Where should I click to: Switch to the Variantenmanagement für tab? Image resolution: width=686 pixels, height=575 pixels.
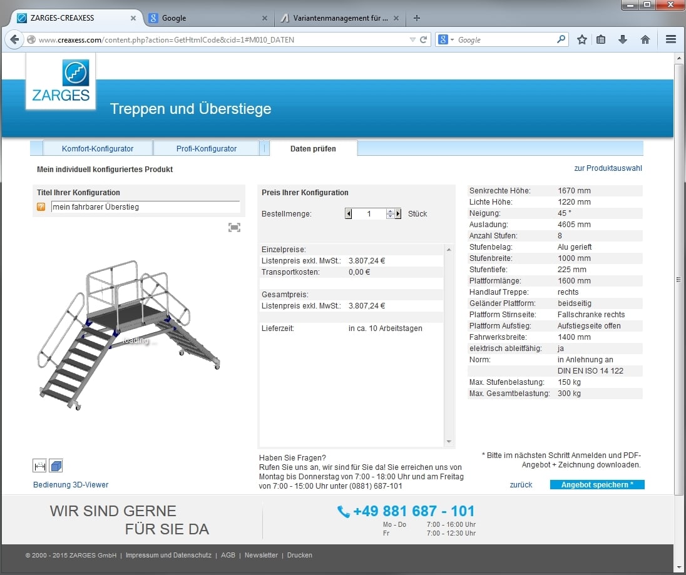(340, 18)
